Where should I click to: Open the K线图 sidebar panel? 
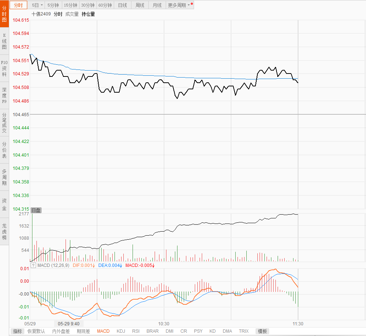tap(4, 41)
